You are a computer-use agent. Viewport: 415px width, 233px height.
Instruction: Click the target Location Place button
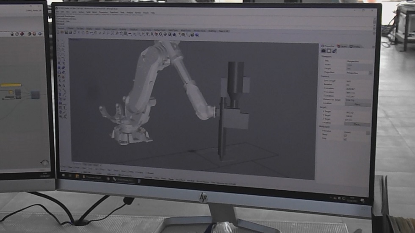[x=357, y=124]
